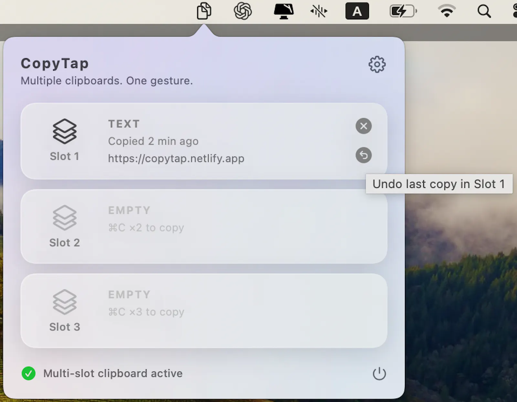Open the keyboard input source menu
The height and width of the screenshot is (402, 517).
click(x=357, y=11)
